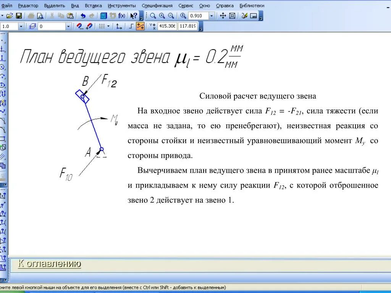Click the Paste clipboard icon
Image resolution: width=391 pixels, height=293 pixels.
pyautogui.click(x=70, y=16)
